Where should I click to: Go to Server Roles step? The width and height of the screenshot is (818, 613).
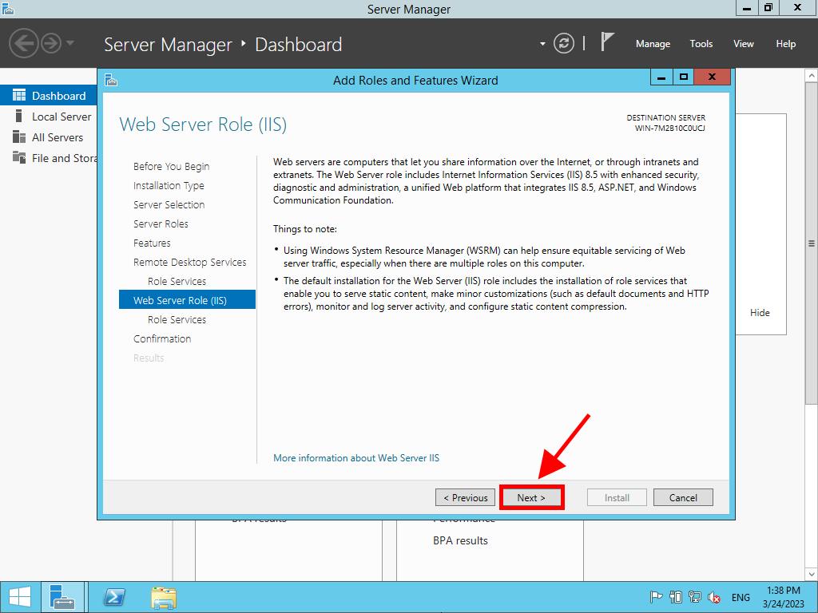pyautogui.click(x=161, y=224)
